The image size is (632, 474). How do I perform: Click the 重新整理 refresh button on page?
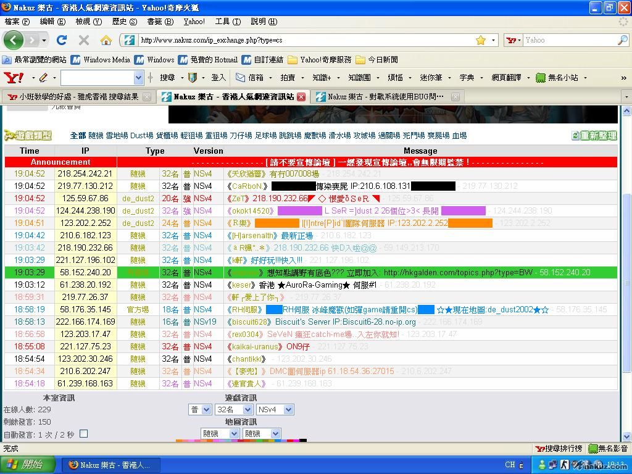point(594,136)
